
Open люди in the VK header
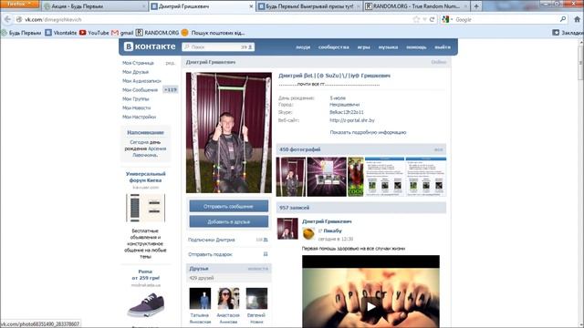pos(303,47)
